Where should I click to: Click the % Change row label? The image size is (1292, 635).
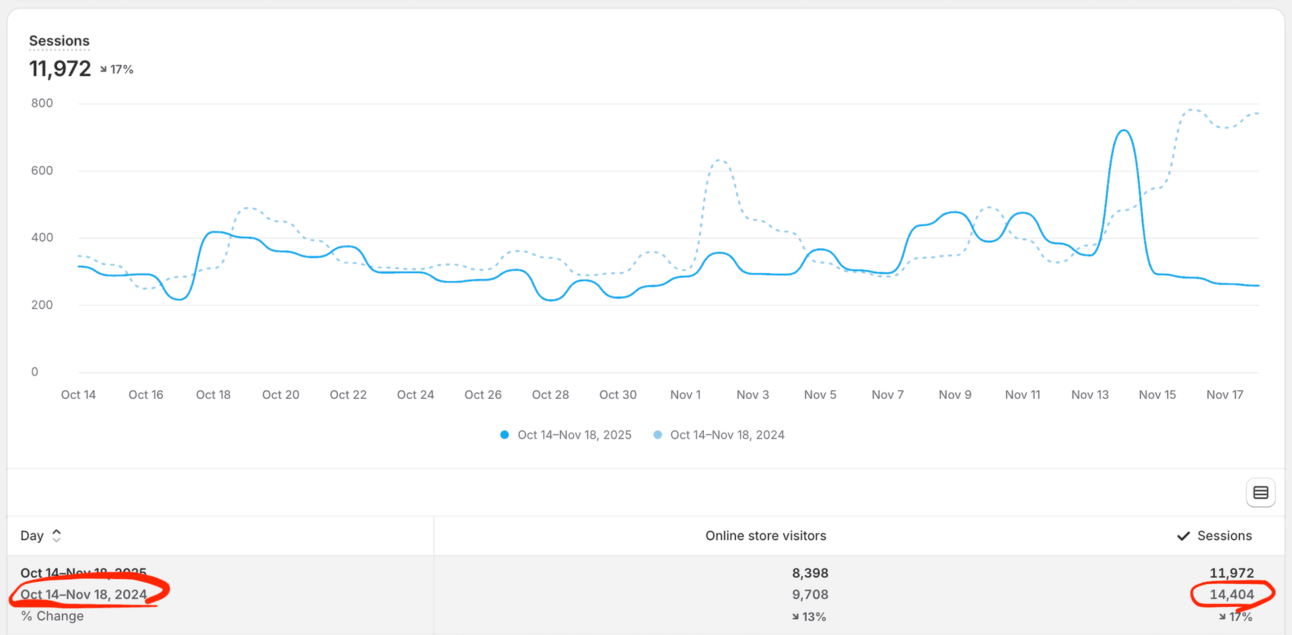(52, 615)
